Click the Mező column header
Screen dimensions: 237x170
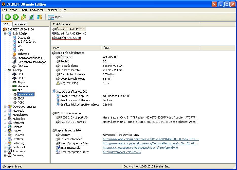point(76,48)
